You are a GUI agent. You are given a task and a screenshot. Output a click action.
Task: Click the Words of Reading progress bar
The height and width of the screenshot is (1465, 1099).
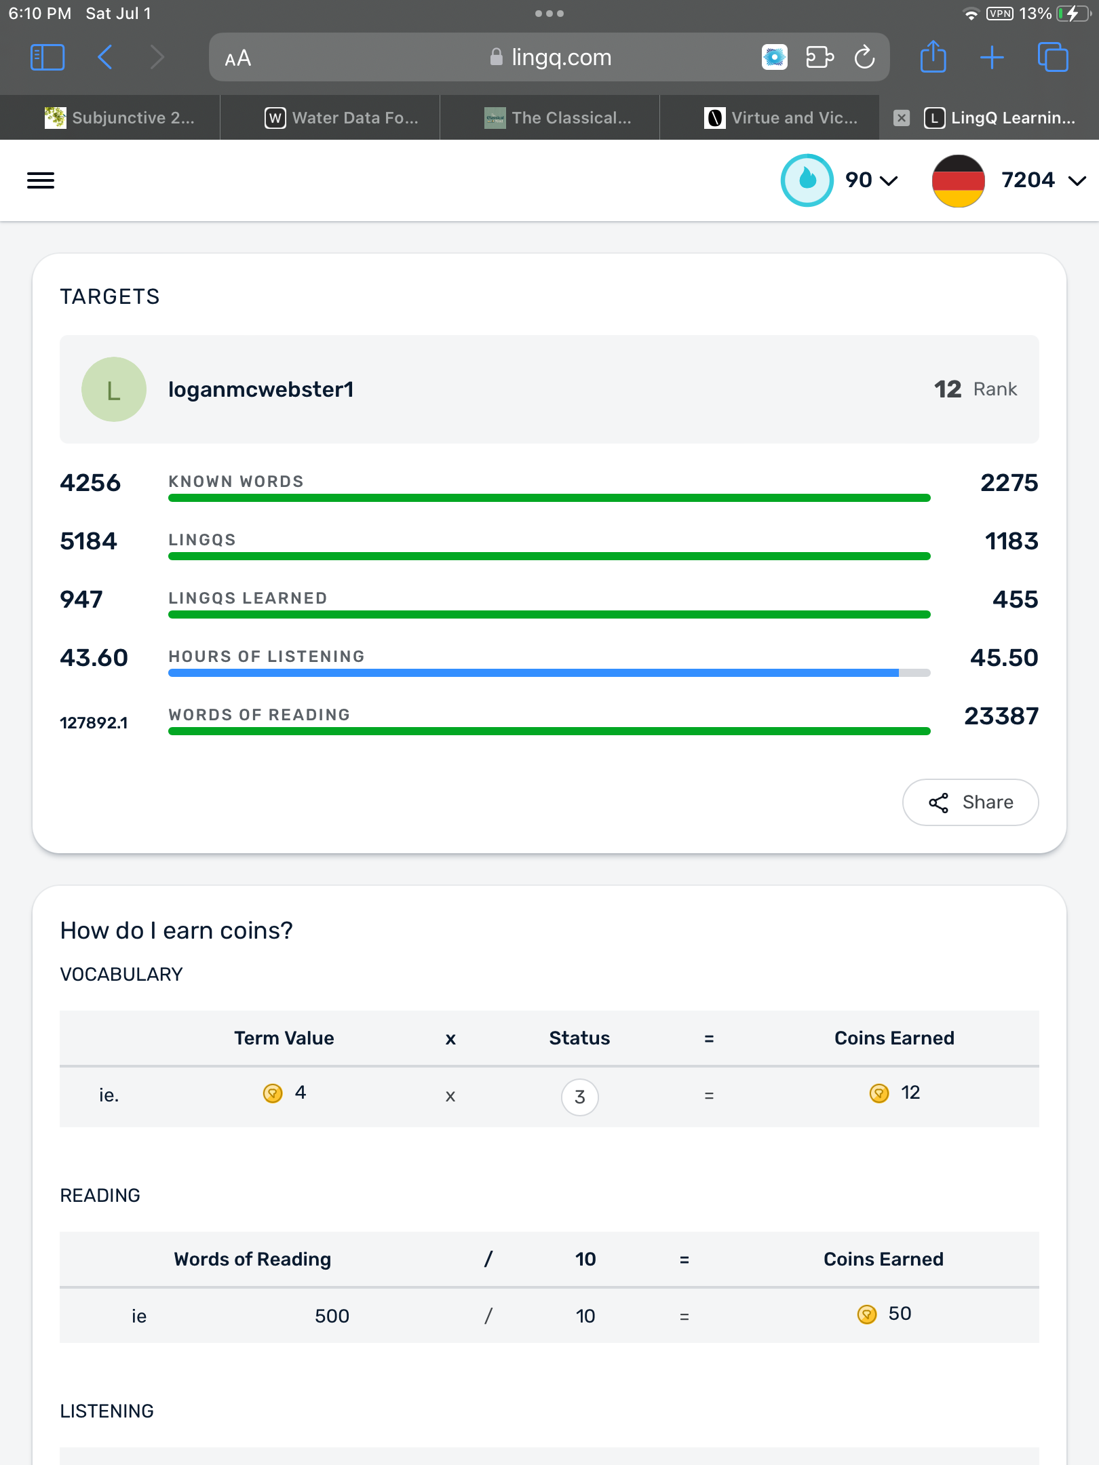pos(549,731)
